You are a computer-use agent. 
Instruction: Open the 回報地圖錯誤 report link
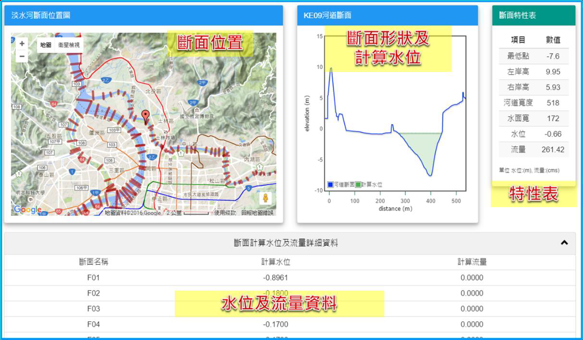pyautogui.click(x=257, y=212)
